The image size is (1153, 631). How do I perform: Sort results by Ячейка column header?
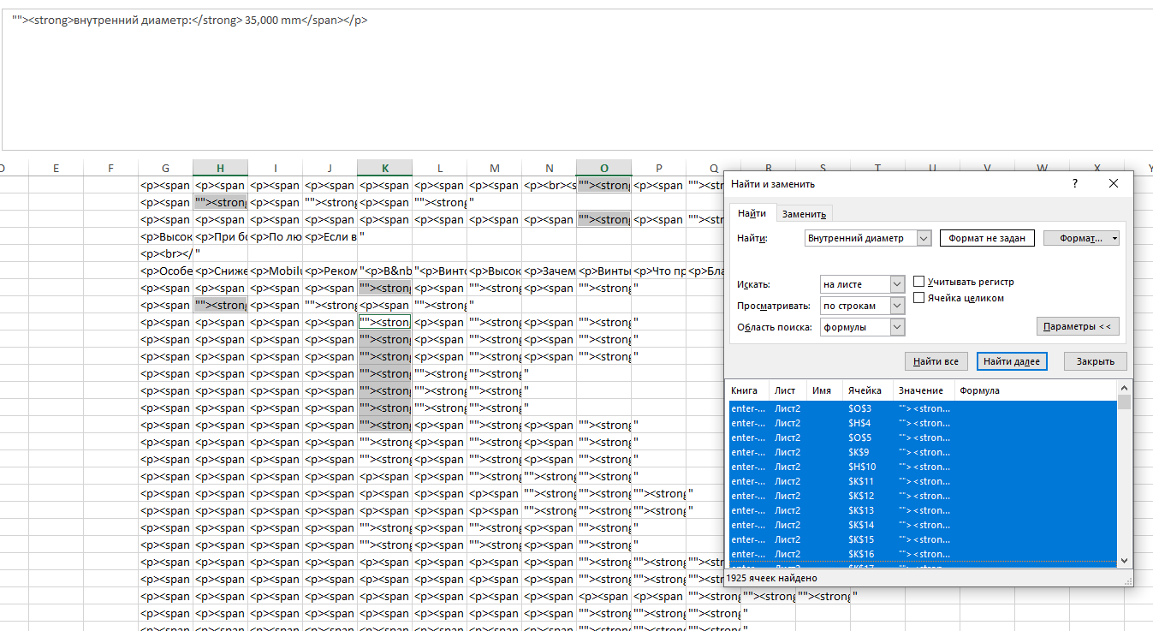tap(868, 390)
